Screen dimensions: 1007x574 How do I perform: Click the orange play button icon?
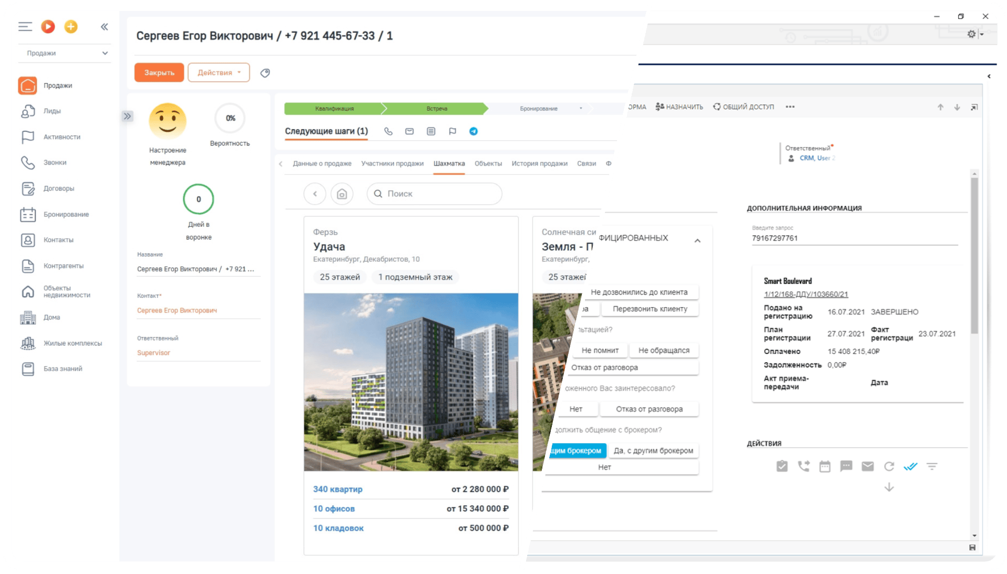click(x=48, y=26)
